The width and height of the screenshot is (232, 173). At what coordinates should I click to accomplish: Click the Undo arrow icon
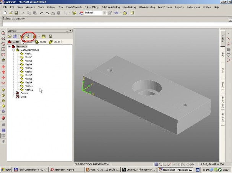42,13
